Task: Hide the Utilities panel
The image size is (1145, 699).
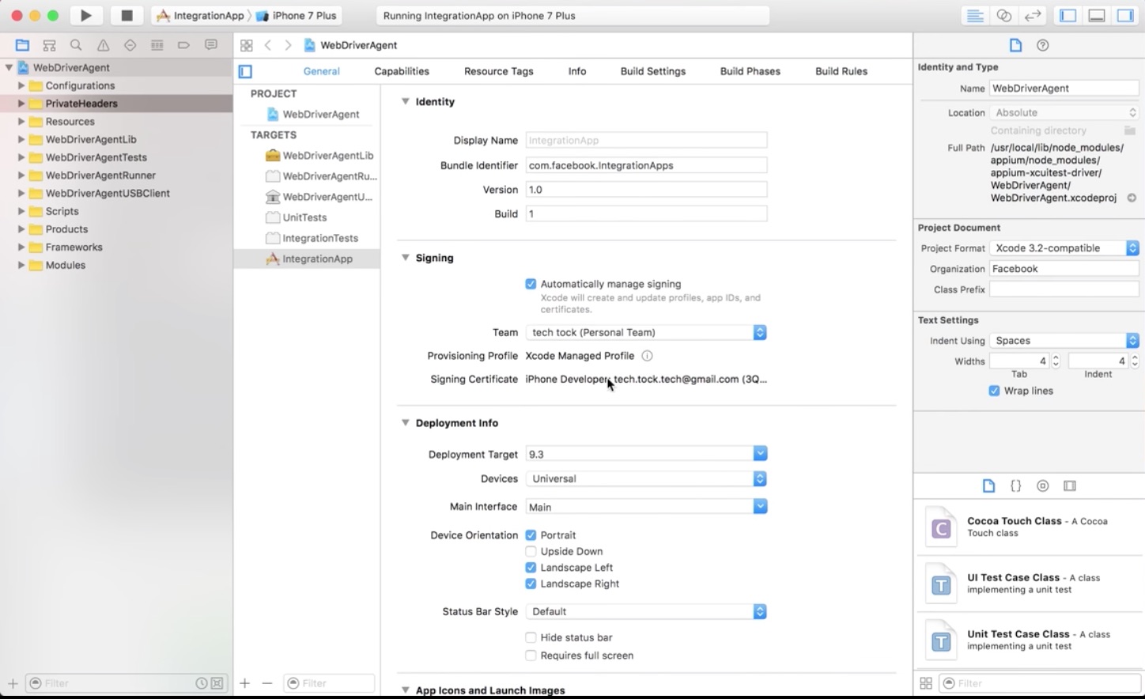Action: (1125, 16)
